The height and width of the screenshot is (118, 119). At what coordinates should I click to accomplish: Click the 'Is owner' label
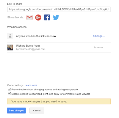[98, 47]
